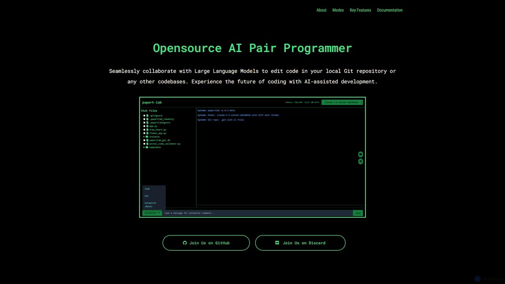Toggle the autopilot mode dropdown
The image size is (505, 284).
(x=152, y=213)
